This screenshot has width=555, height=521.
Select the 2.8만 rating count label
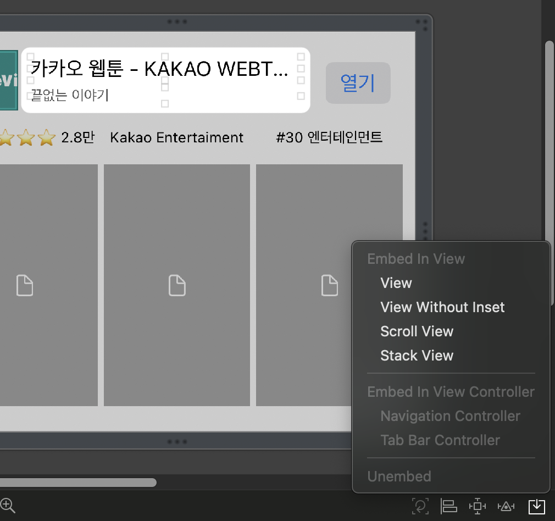click(78, 138)
